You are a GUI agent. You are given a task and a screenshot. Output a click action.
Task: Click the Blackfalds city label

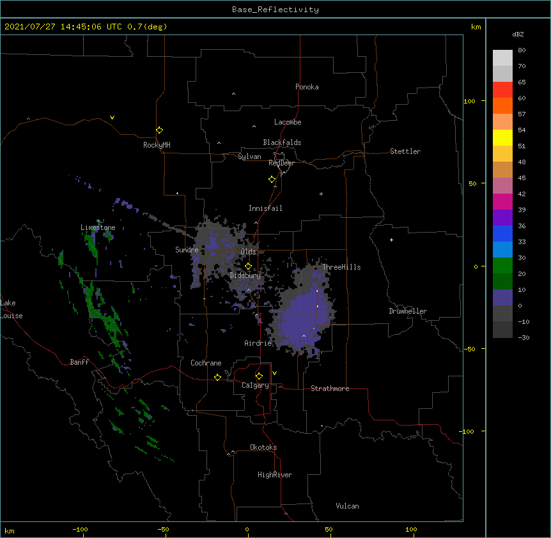point(282,142)
